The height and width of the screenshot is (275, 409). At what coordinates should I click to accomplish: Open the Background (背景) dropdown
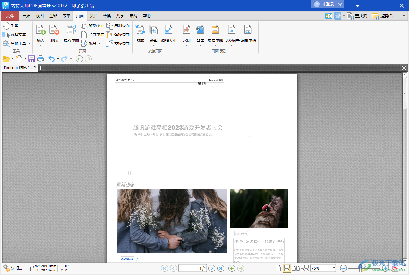[x=200, y=45]
